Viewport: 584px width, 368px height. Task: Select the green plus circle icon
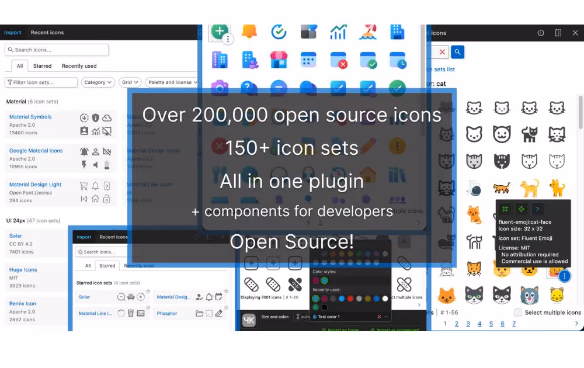point(220,32)
